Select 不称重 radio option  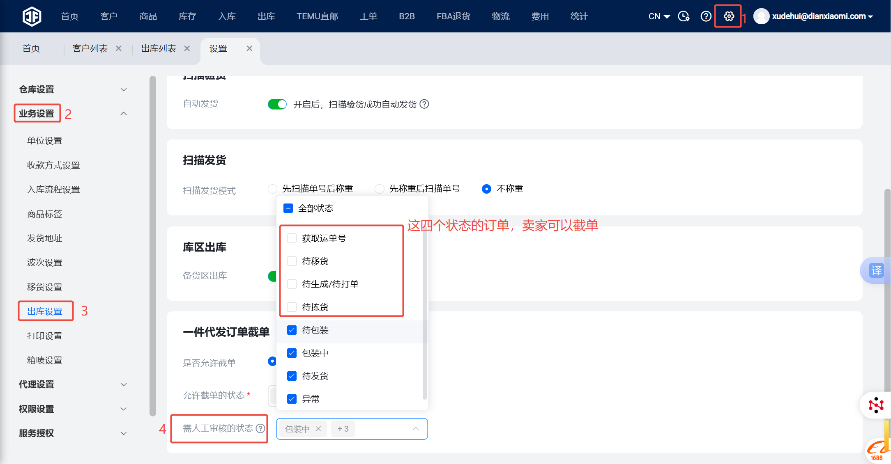pos(486,189)
